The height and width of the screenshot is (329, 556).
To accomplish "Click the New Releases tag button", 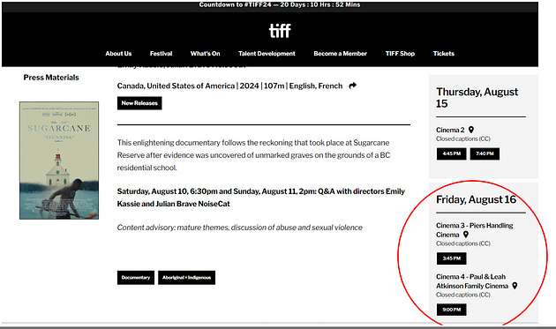I will (139, 103).
